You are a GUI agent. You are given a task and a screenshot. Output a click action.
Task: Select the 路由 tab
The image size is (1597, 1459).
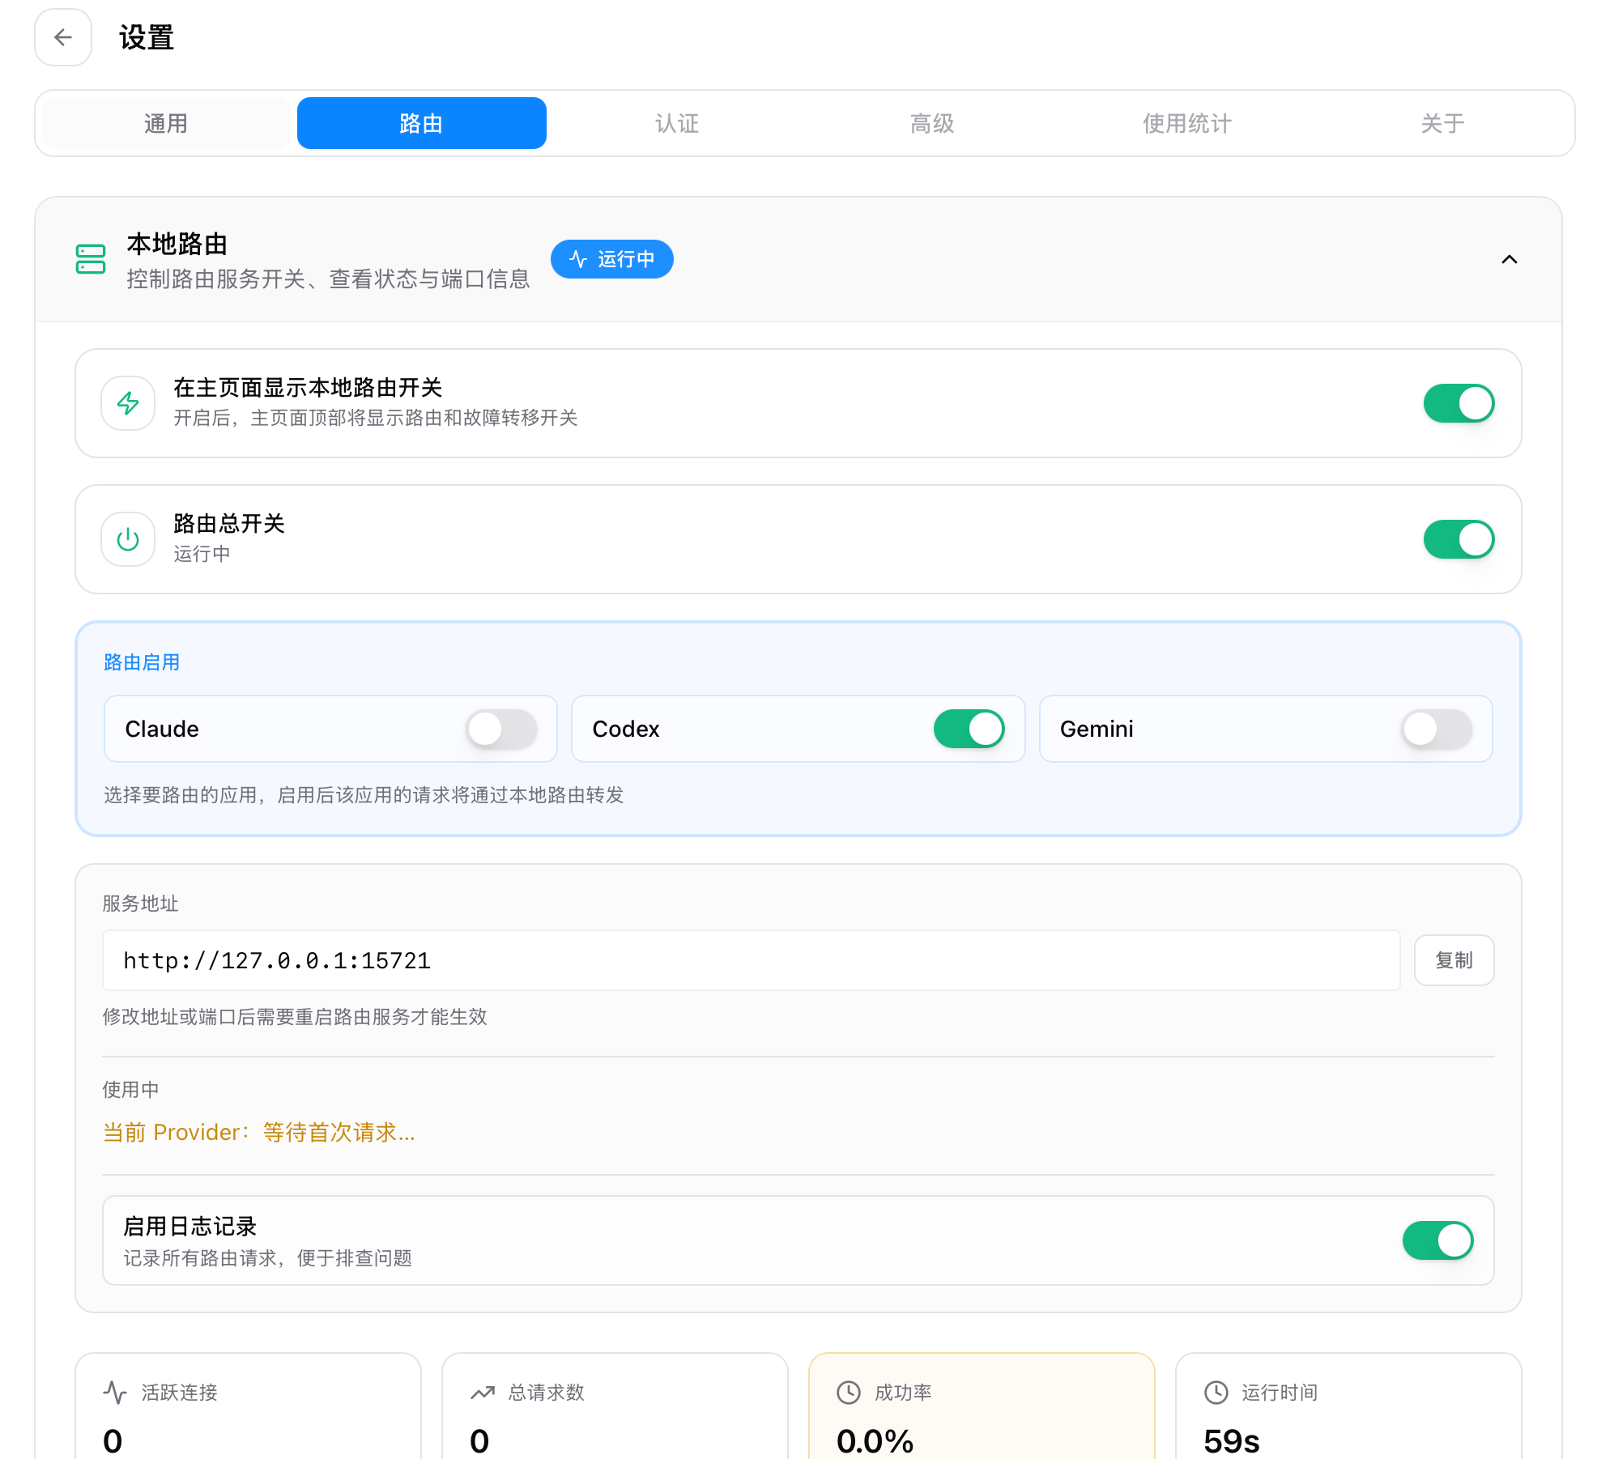[422, 123]
